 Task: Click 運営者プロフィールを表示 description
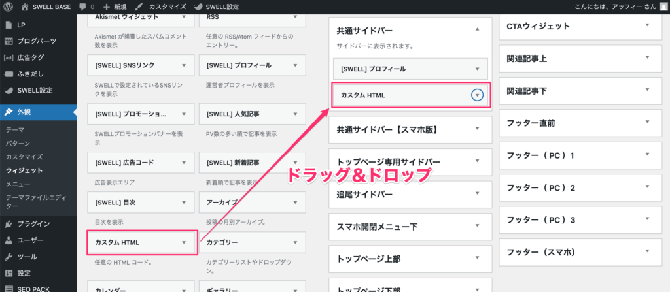tap(240, 85)
